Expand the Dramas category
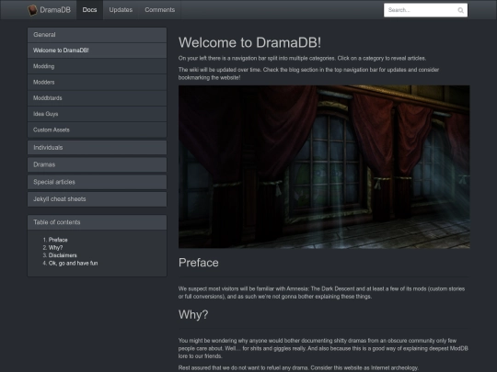 (x=97, y=164)
